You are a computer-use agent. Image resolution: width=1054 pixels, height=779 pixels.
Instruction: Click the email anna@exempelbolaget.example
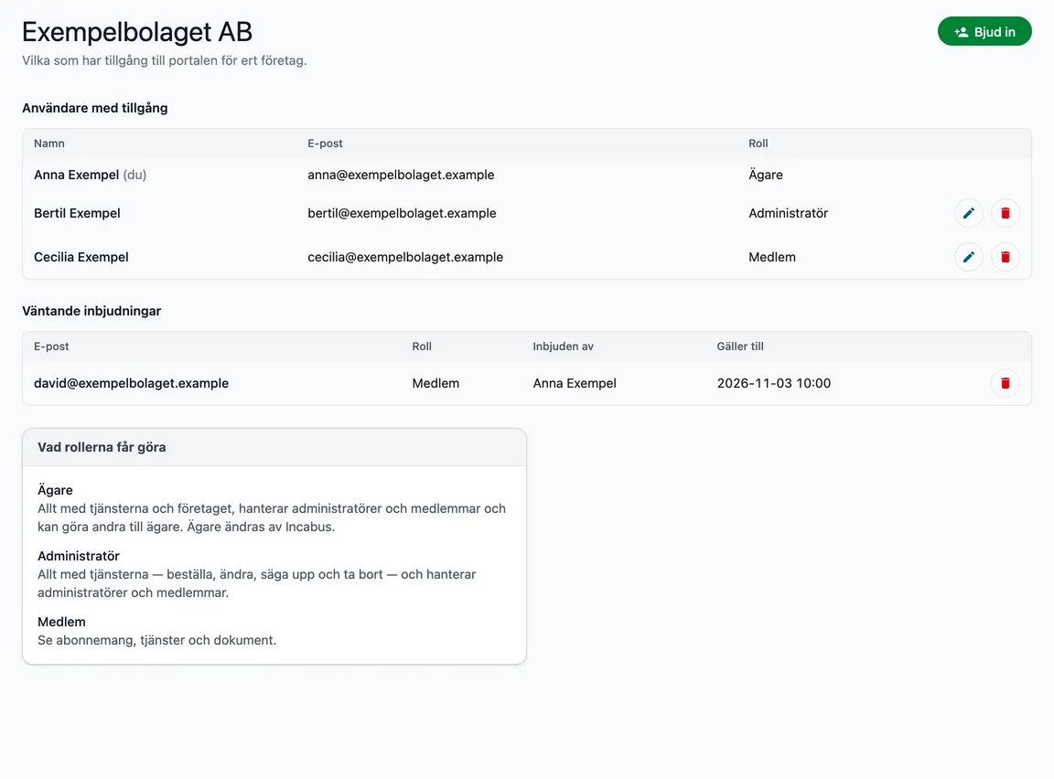point(401,175)
